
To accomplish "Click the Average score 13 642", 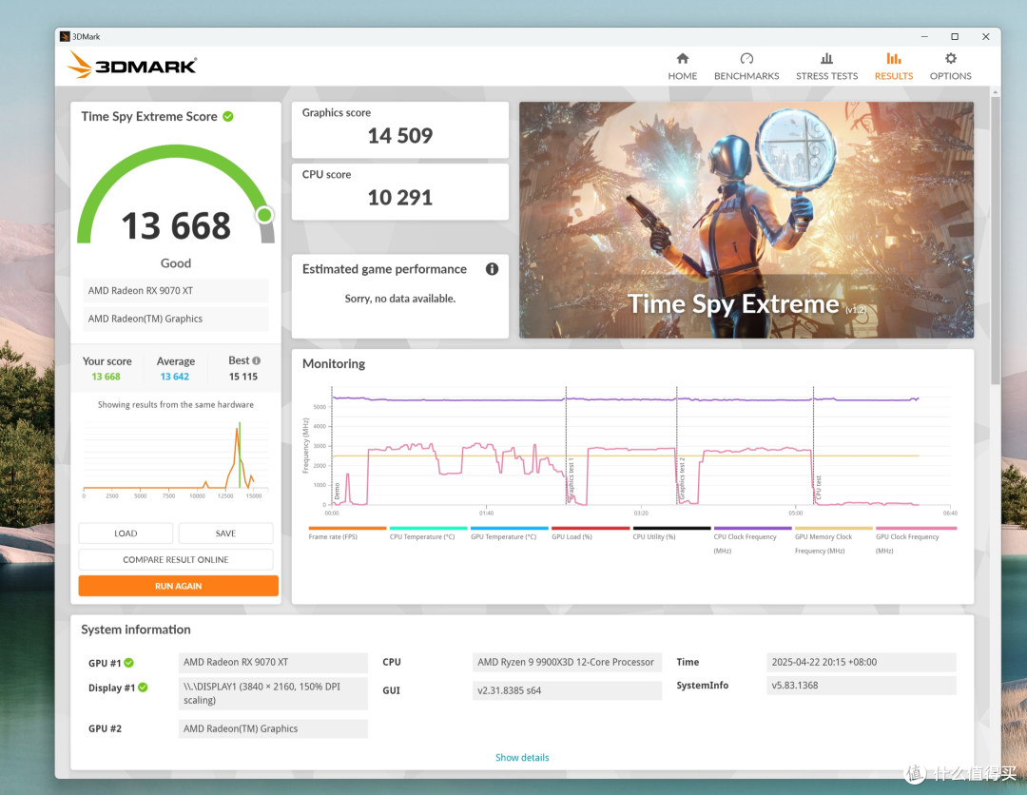I will point(175,377).
